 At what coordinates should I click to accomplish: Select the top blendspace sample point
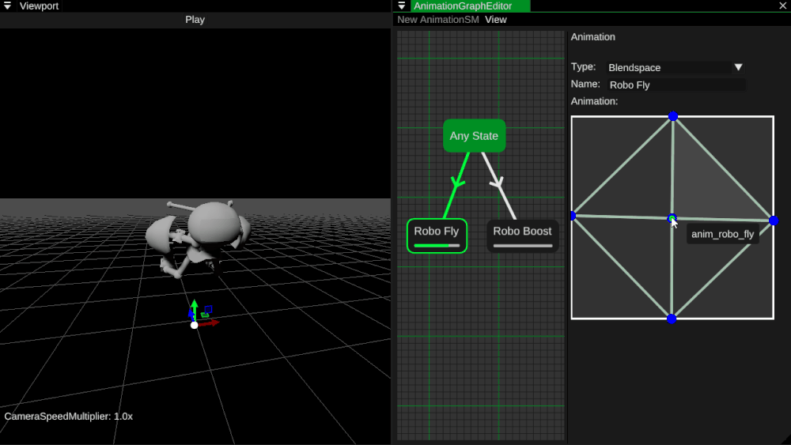pyautogui.click(x=672, y=116)
